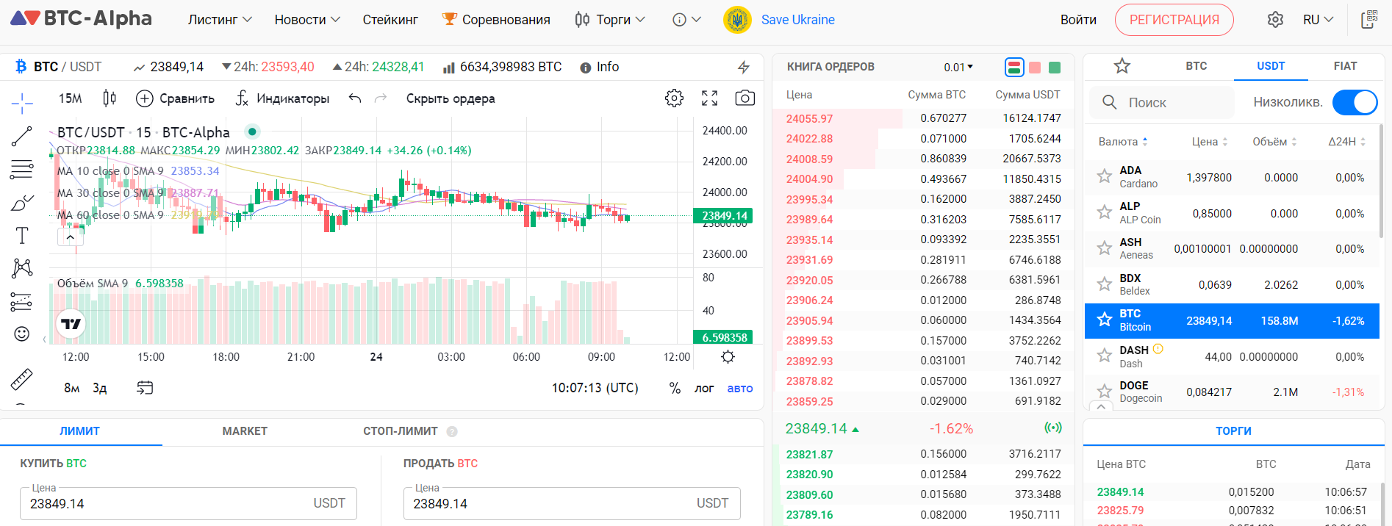Change the candlestick chart style
This screenshot has height=526, width=1392.
click(x=110, y=98)
